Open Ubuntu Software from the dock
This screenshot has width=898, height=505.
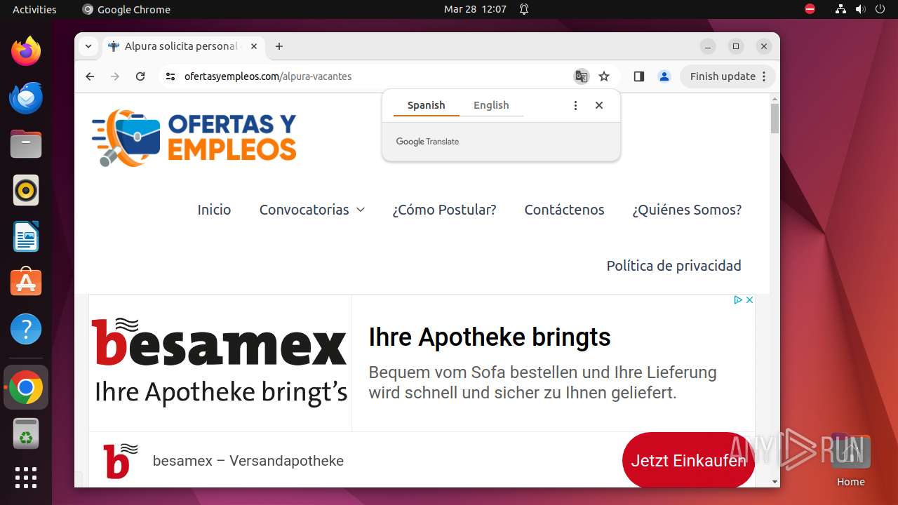pyautogui.click(x=26, y=283)
